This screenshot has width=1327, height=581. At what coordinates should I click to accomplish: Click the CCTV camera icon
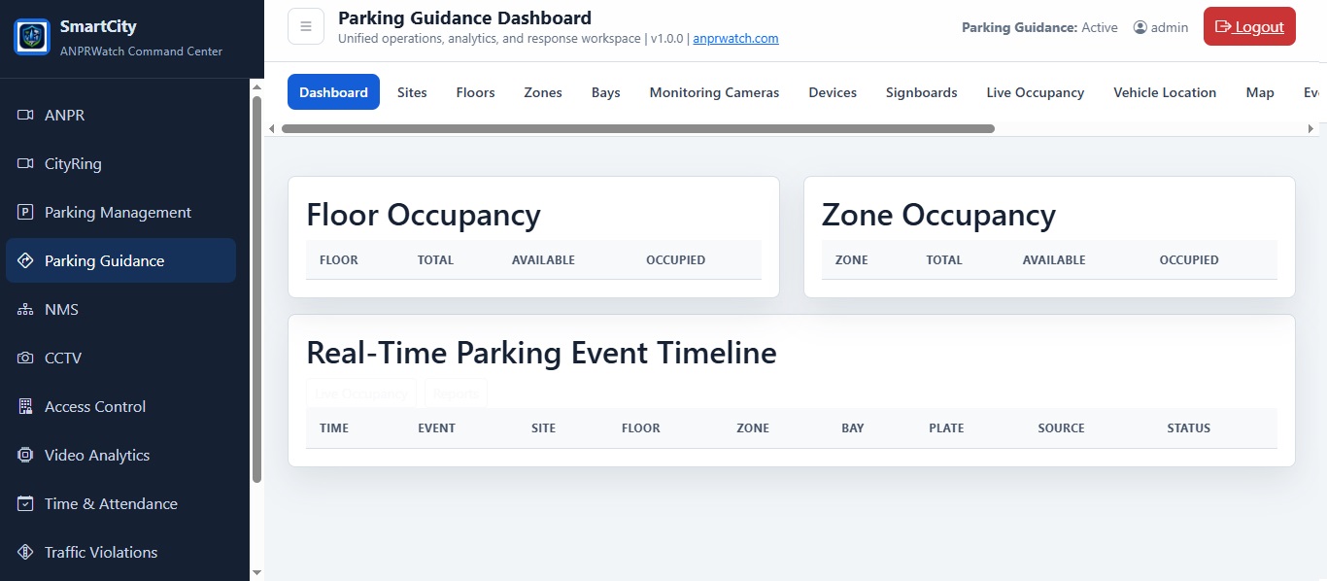pyautogui.click(x=26, y=358)
